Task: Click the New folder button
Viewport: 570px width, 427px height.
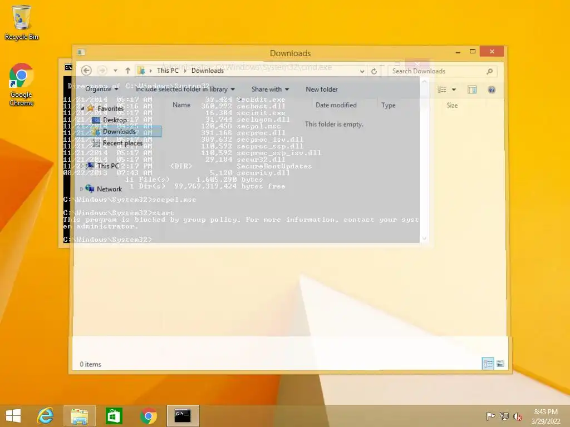Action: [x=321, y=89]
